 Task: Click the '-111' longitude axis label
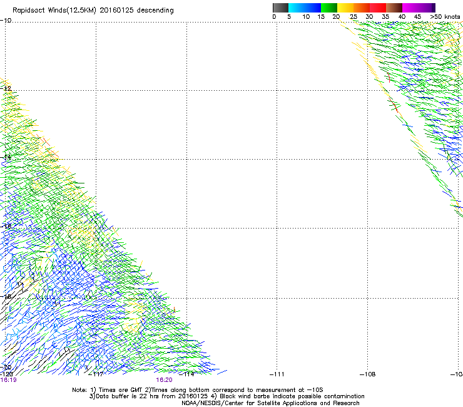277,374
